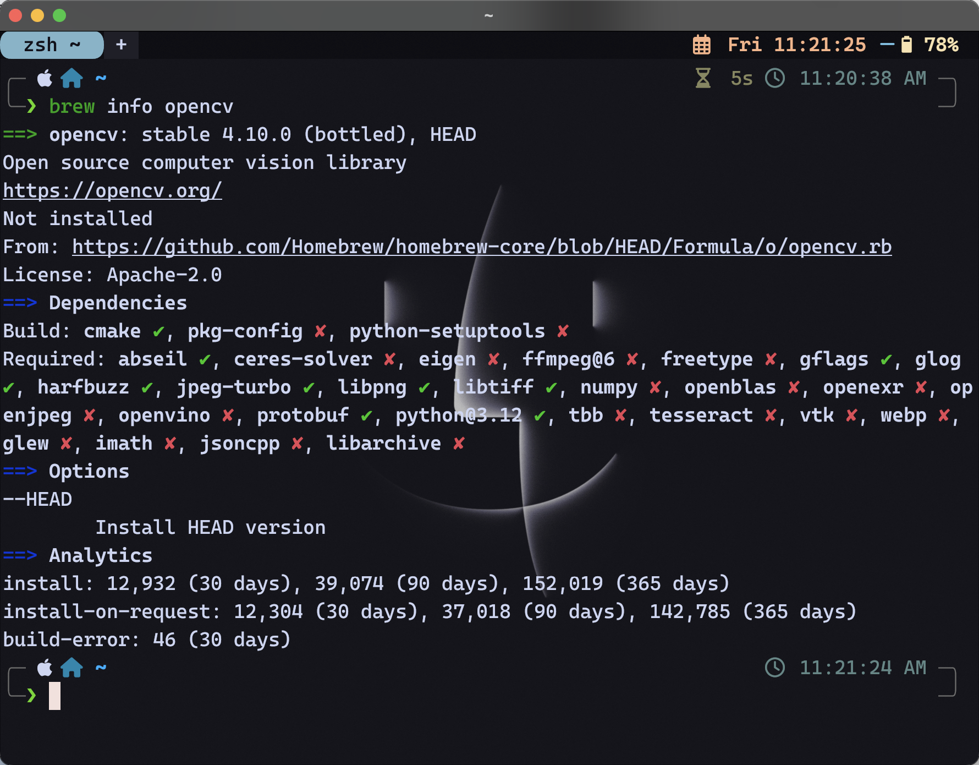Click the '5s' command duration
The width and height of the screenshot is (979, 765).
point(741,78)
